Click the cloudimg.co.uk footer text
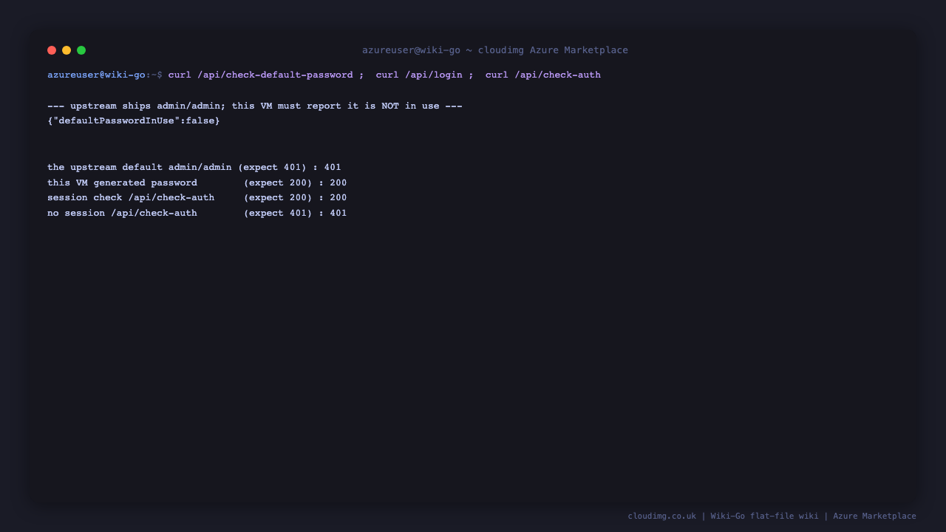946x532 pixels. (662, 516)
